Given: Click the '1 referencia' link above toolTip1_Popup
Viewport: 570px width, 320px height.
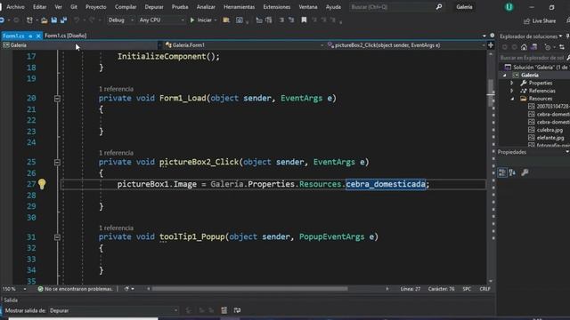Looking at the screenshot, I should 116,228.
